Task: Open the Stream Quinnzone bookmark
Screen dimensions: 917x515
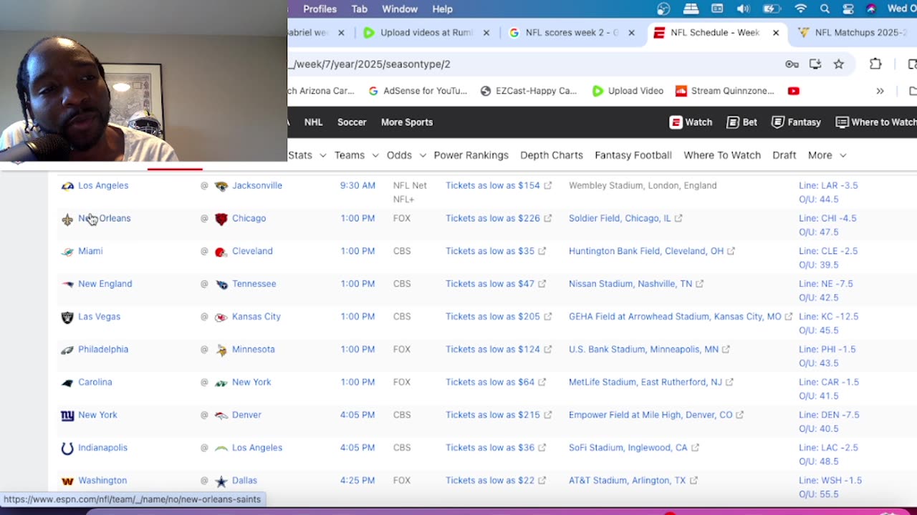Action: point(724,91)
